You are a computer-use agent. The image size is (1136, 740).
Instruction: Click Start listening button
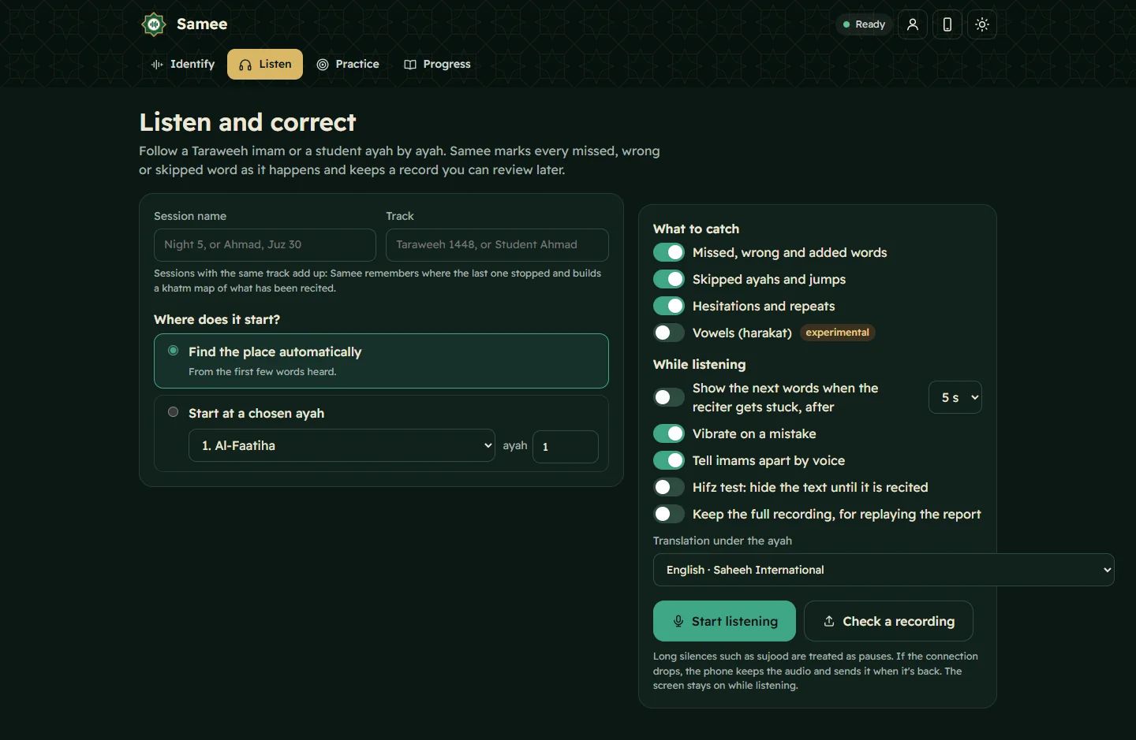726,621
